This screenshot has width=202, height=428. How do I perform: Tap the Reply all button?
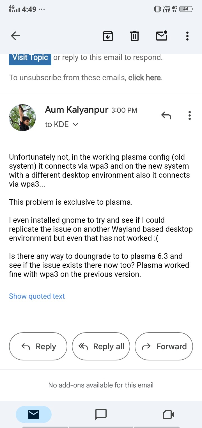pos(101,346)
